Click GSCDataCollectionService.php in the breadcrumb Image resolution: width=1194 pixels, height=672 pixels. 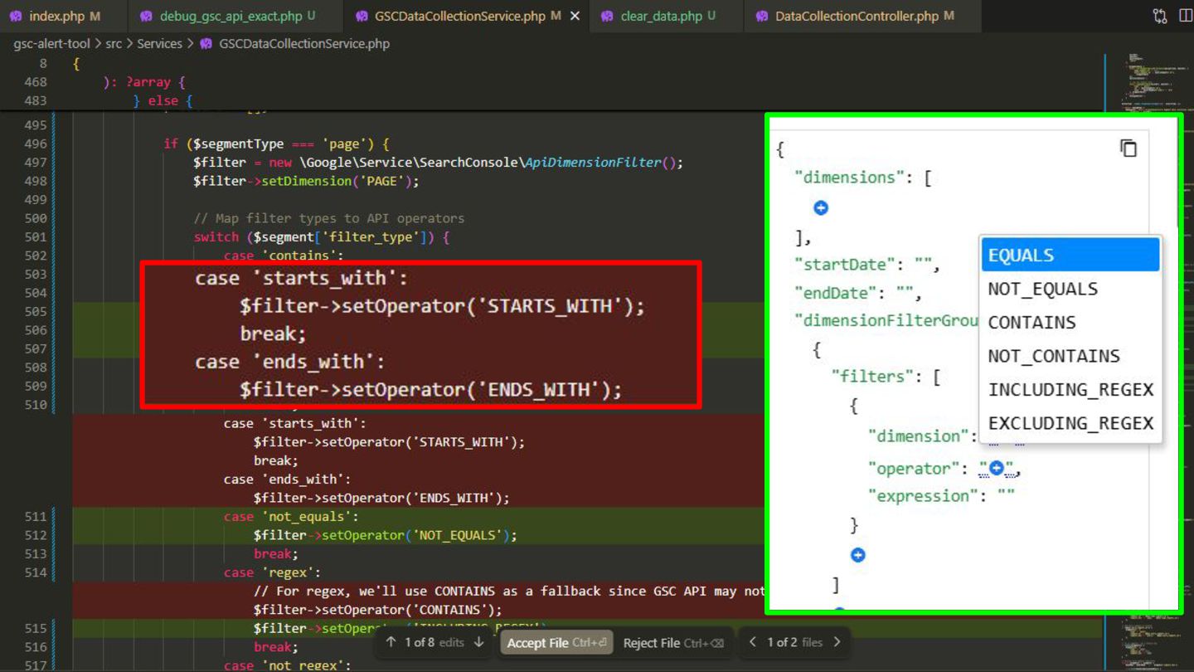(x=304, y=44)
